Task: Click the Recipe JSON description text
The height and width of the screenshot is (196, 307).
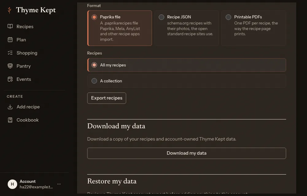Action: tap(190, 28)
